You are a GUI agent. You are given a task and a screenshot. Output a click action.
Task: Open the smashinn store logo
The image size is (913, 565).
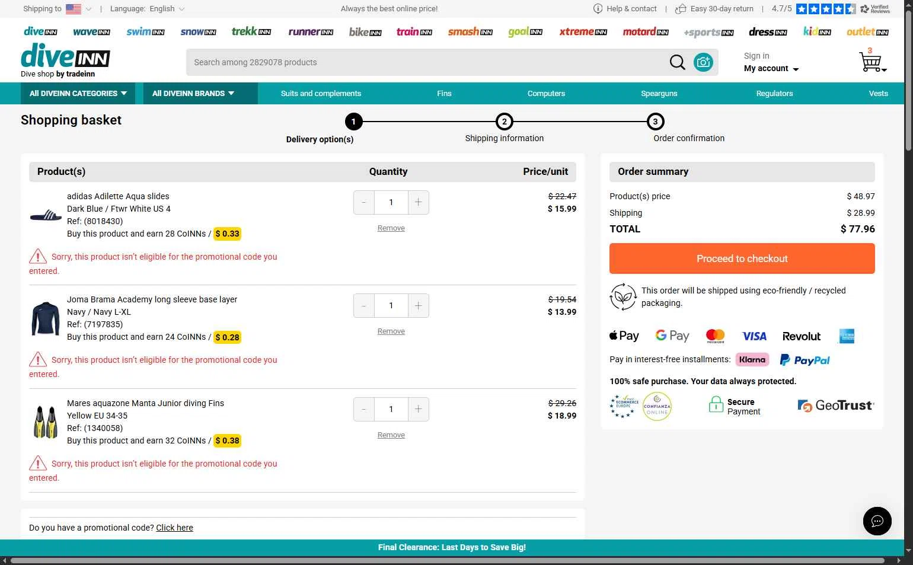(470, 32)
